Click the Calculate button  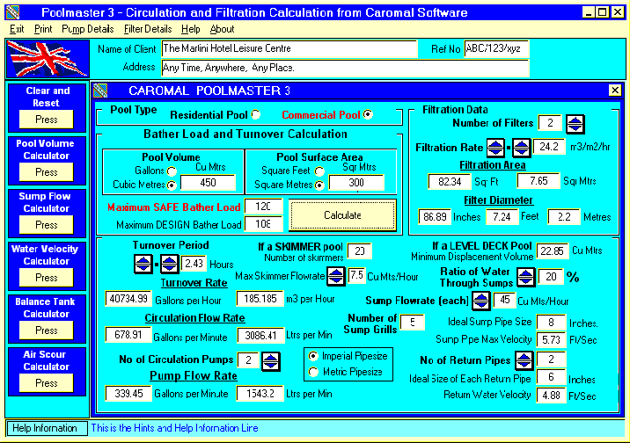(x=342, y=215)
